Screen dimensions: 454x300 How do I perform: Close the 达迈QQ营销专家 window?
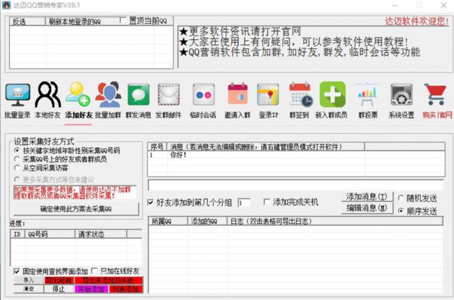[x=444, y=5]
